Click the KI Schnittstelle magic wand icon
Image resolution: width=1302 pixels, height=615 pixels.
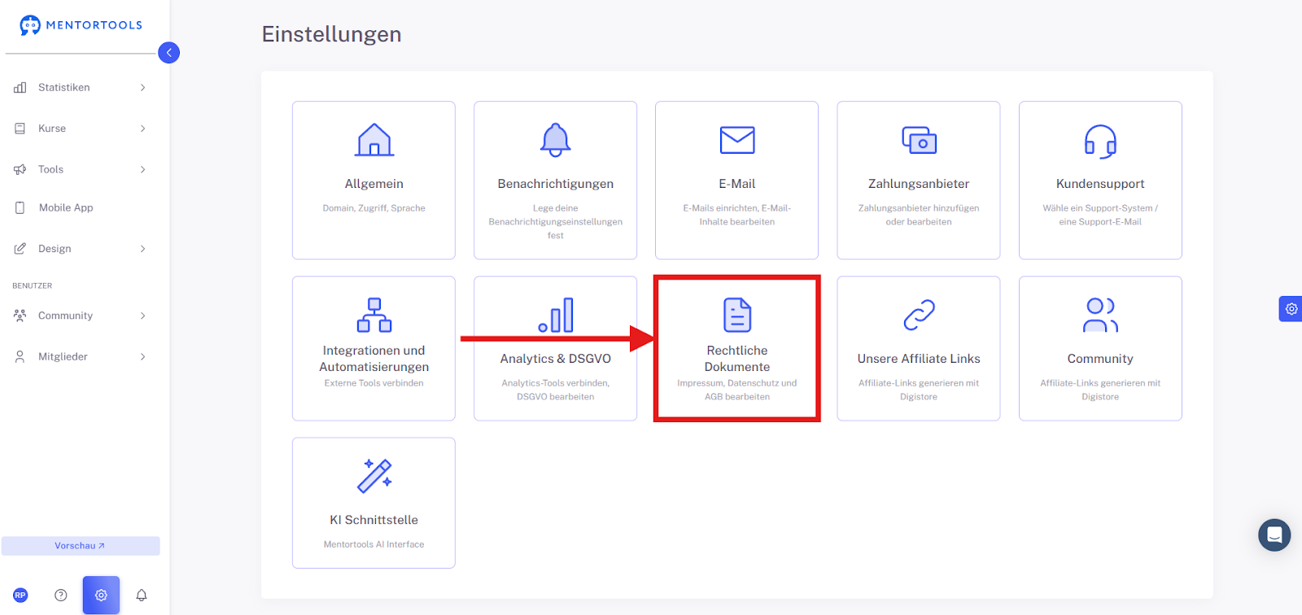[x=374, y=476]
